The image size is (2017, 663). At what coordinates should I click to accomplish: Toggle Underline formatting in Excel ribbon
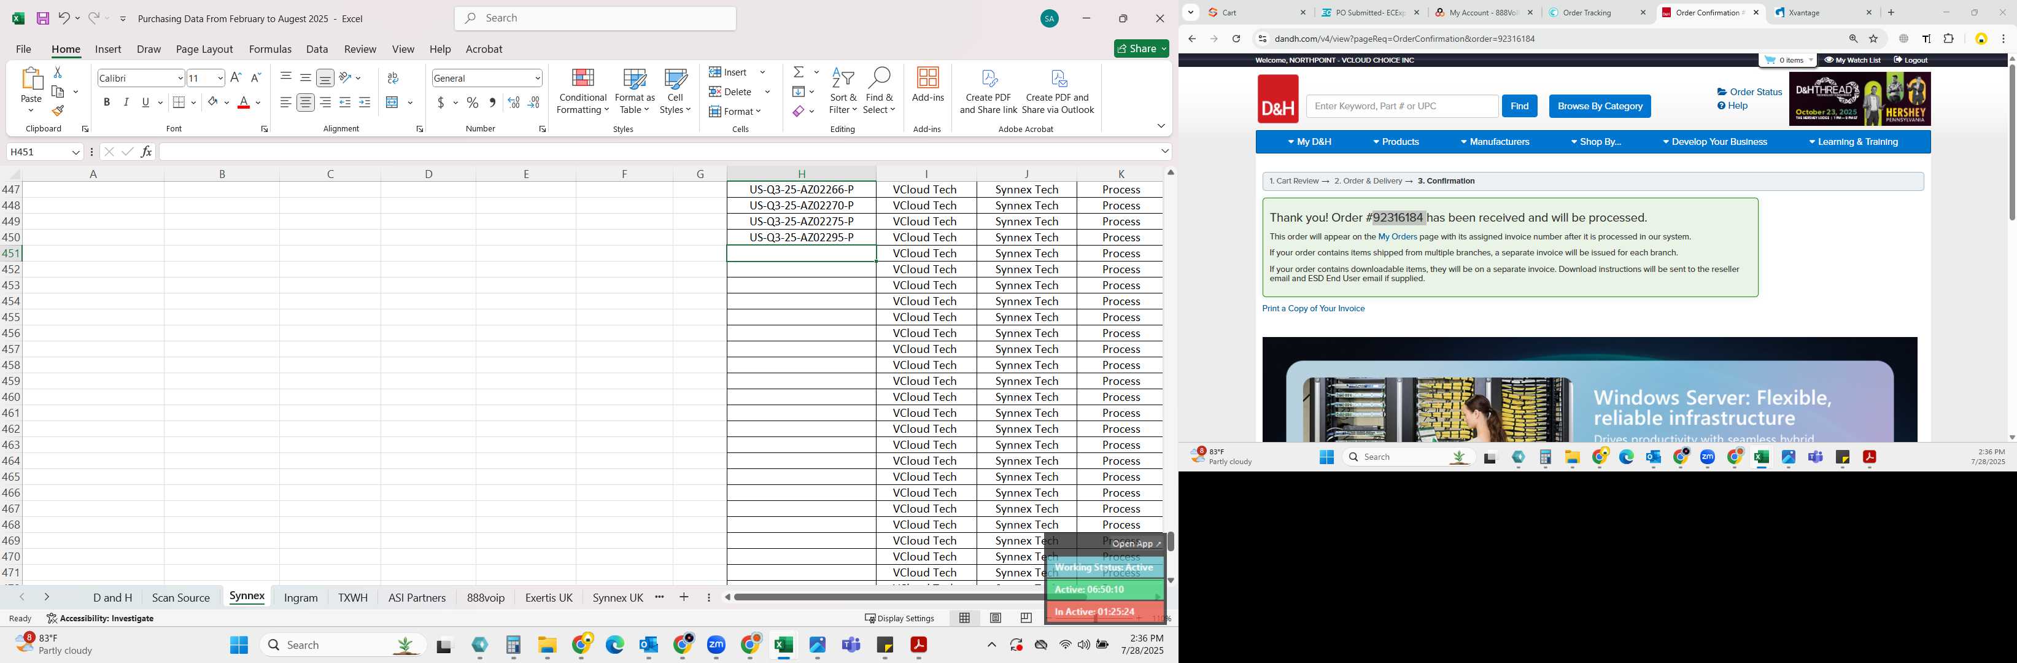pos(145,103)
